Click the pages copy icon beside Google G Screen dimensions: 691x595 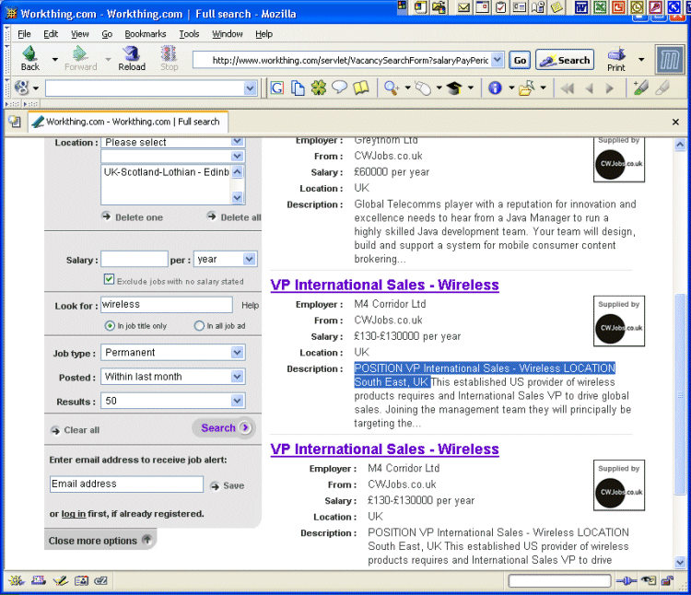(x=298, y=88)
